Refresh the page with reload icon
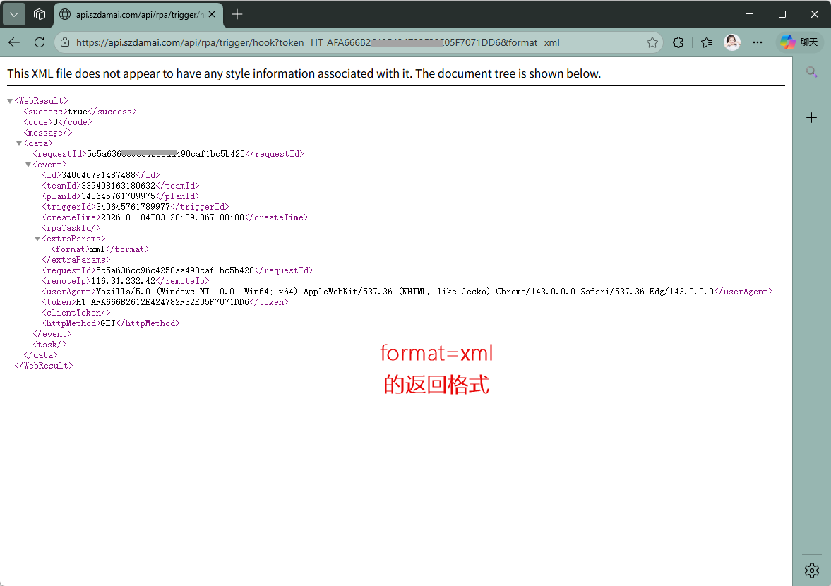 [x=40, y=42]
